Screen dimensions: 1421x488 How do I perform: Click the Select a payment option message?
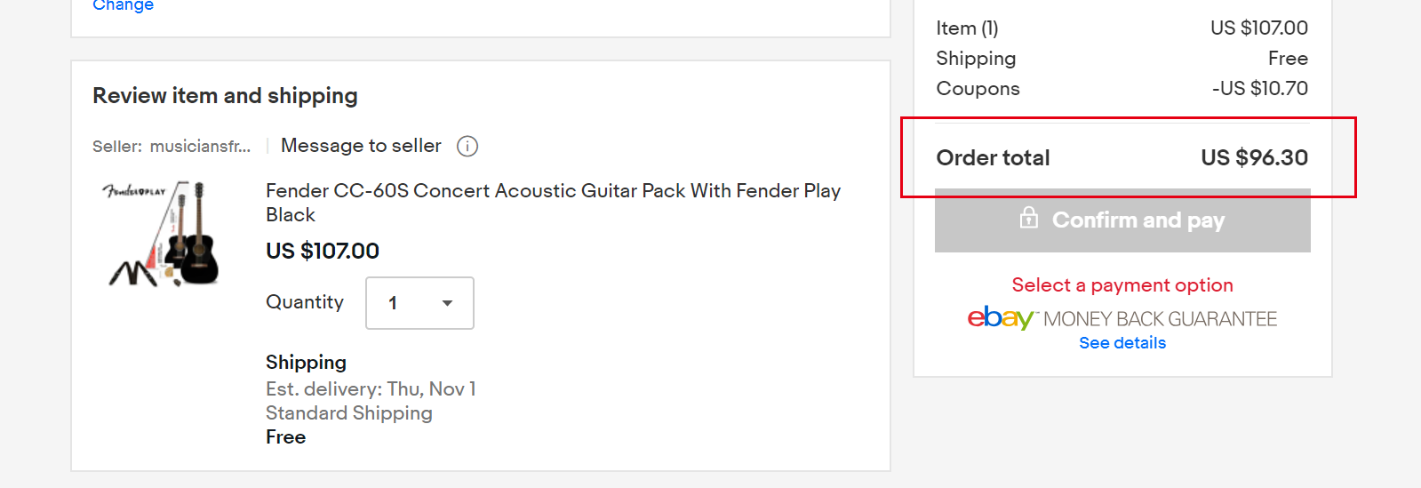click(x=1122, y=285)
